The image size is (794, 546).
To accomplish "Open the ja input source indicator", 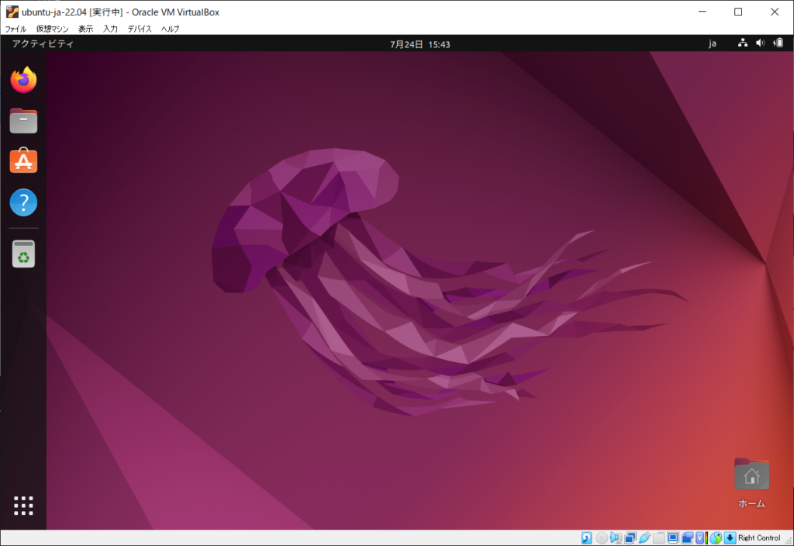I will click(713, 43).
